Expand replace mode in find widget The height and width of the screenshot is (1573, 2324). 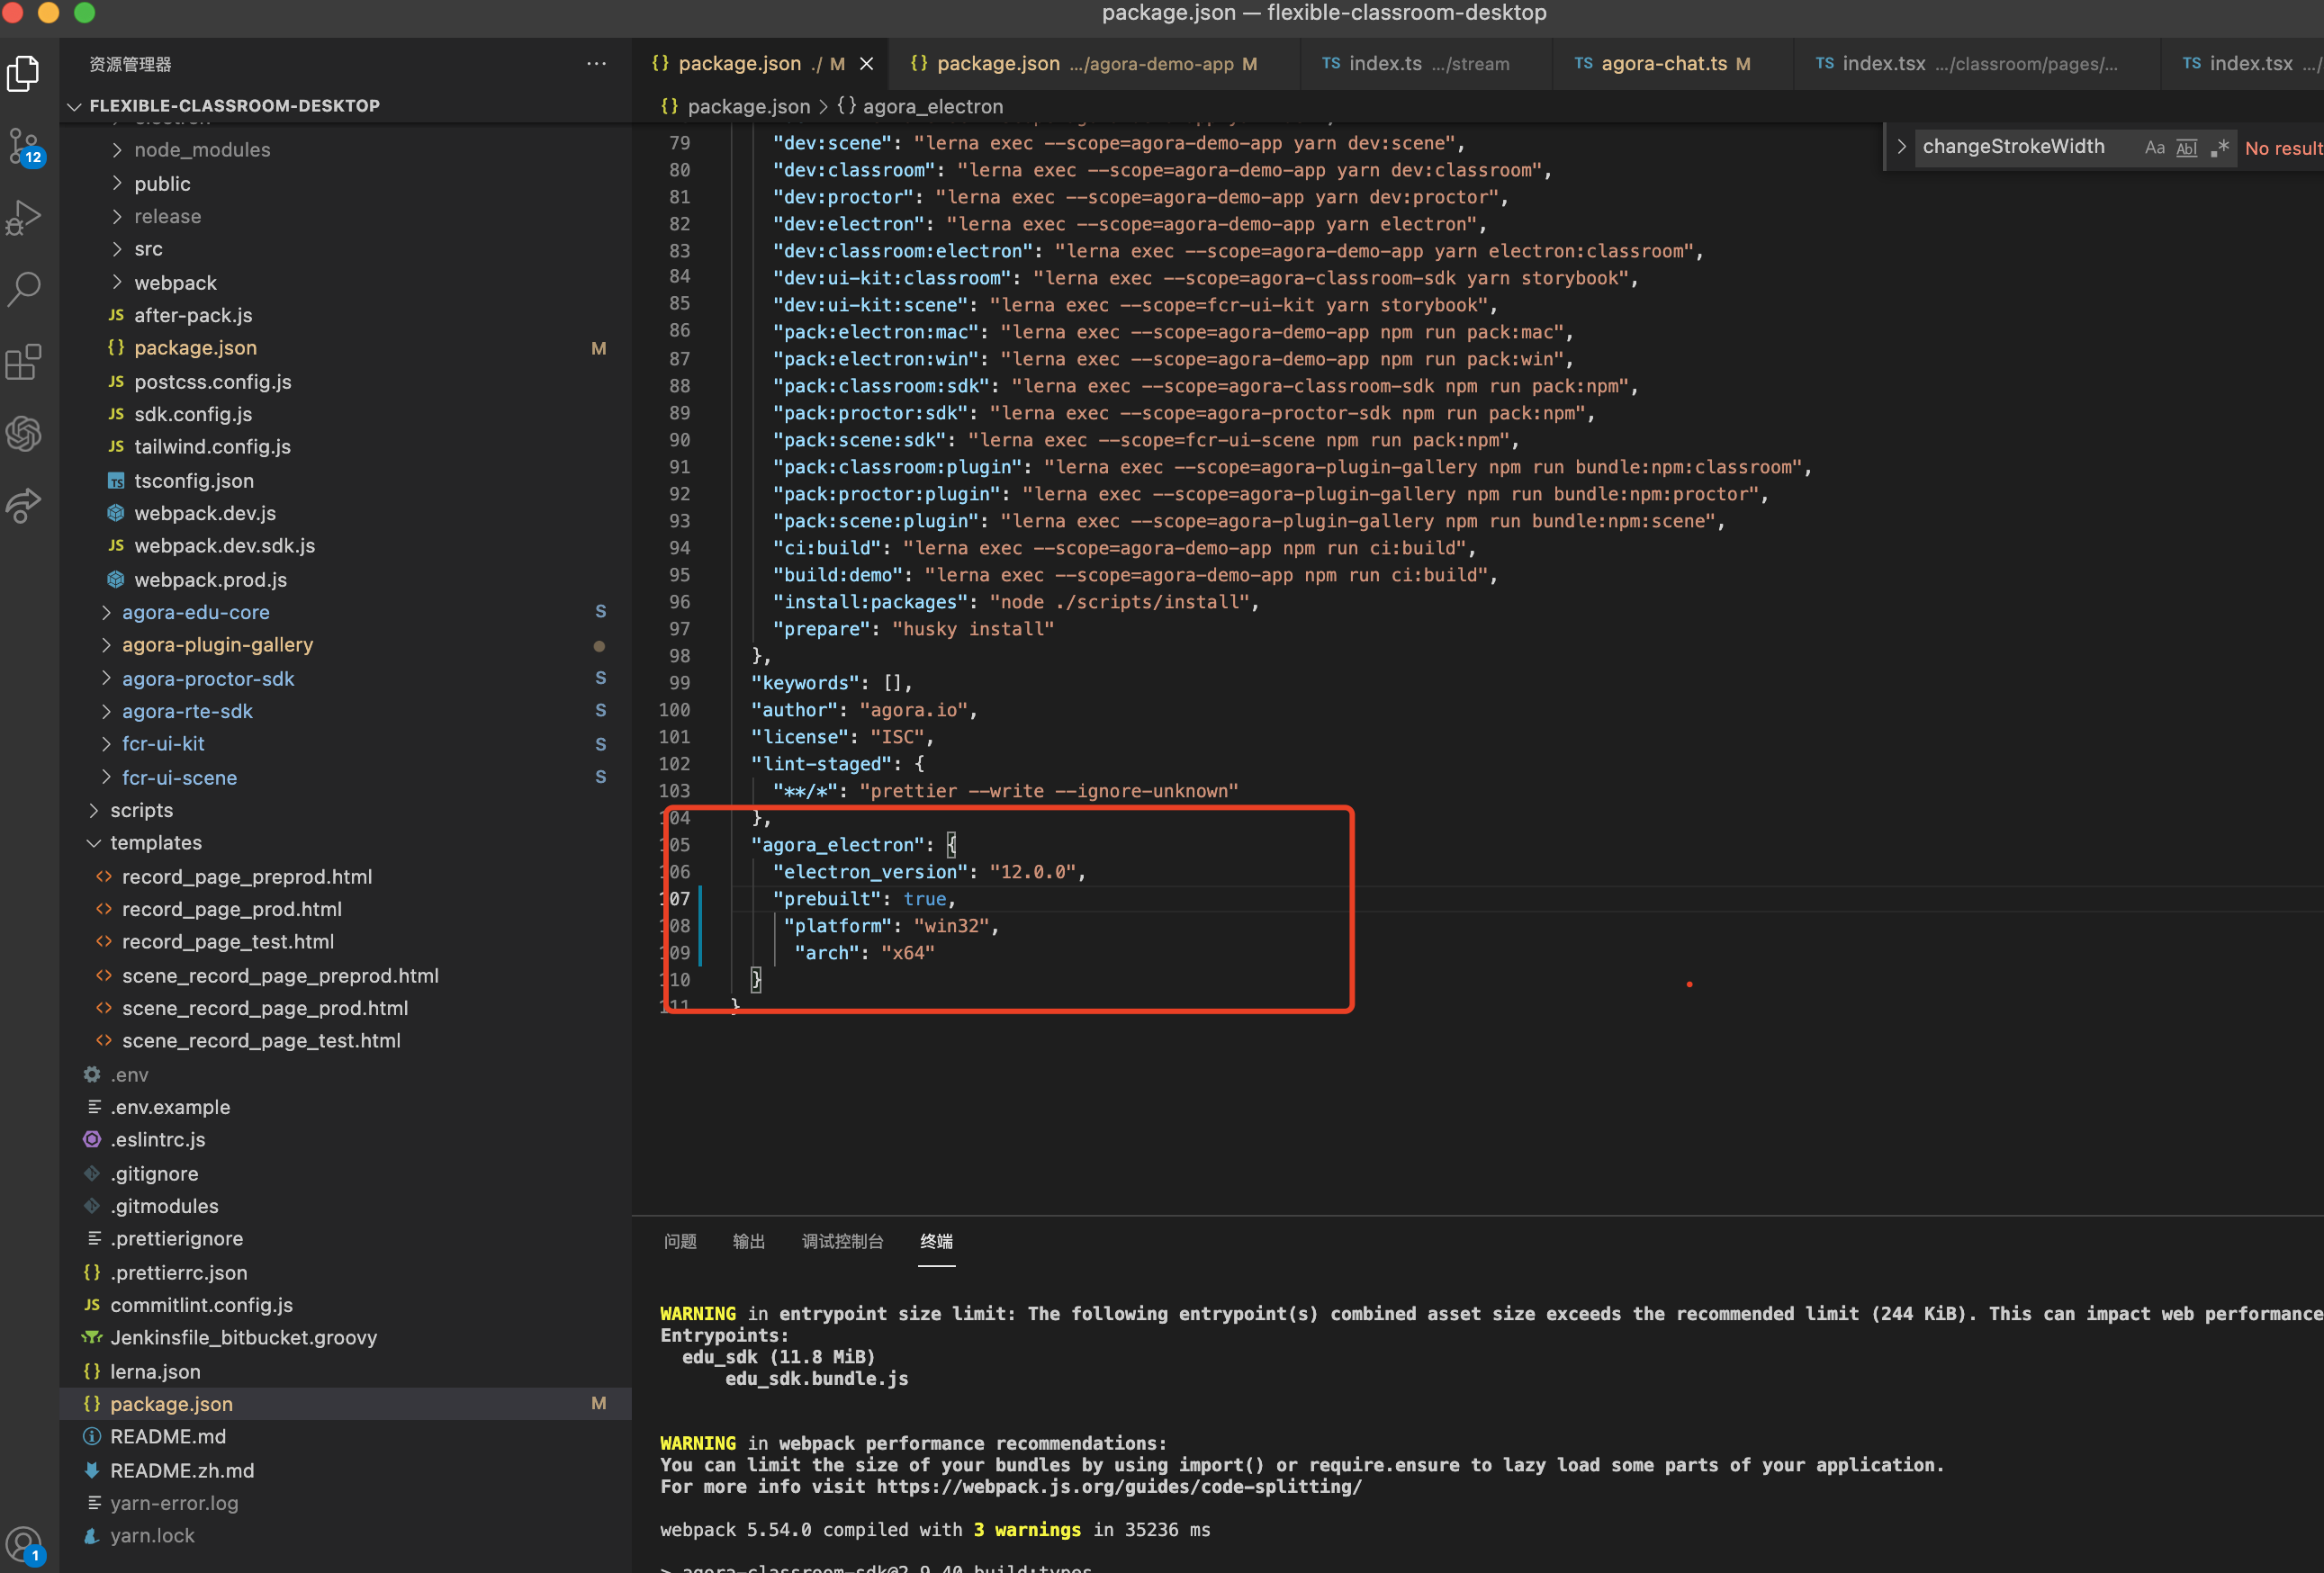pyautogui.click(x=1900, y=146)
